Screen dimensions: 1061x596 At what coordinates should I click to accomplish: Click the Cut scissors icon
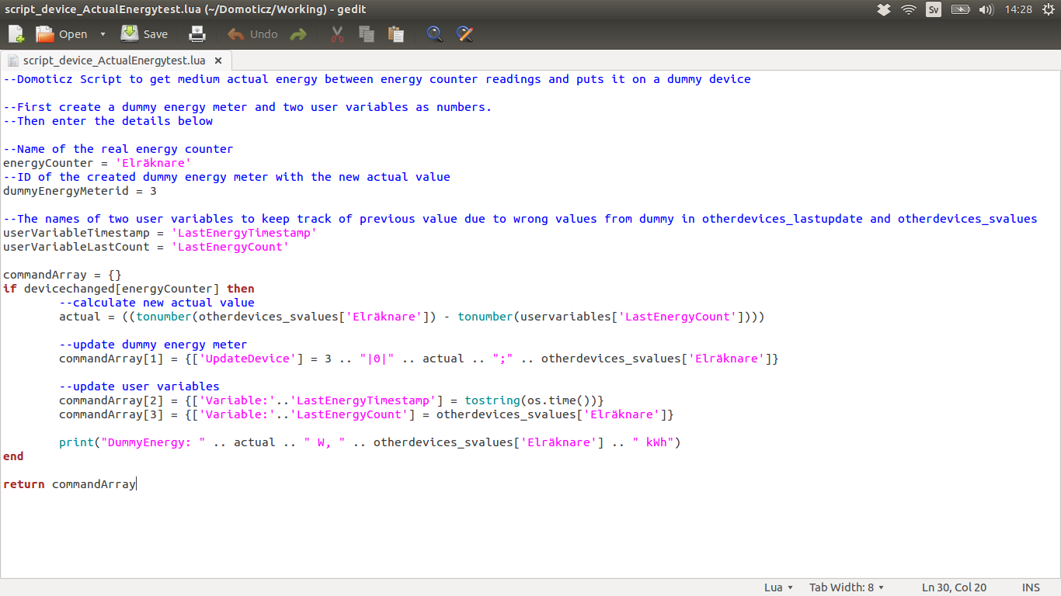(337, 34)
